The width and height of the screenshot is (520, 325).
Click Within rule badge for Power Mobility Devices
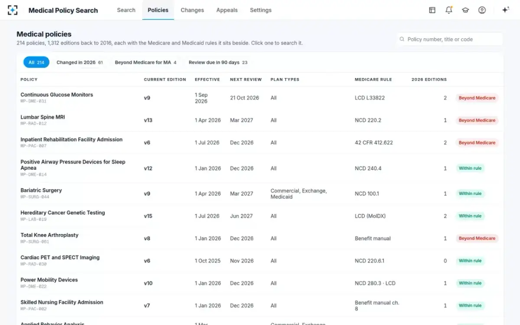(x=470, y=283)
